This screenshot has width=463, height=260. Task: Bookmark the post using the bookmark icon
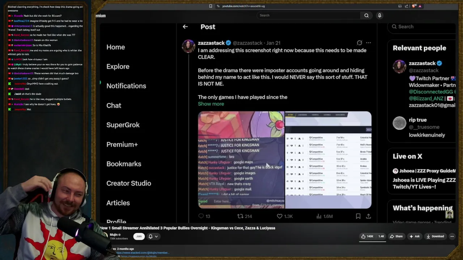click(358, 216)
